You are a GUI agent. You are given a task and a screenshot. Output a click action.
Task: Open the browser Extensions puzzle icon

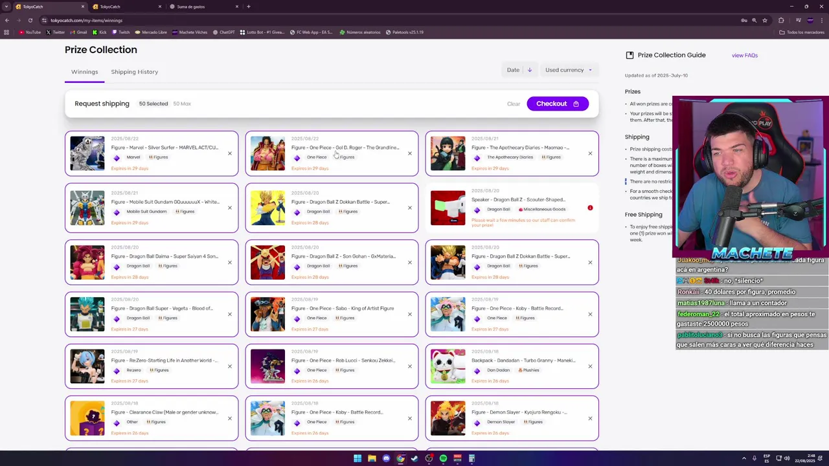[781, 20]
